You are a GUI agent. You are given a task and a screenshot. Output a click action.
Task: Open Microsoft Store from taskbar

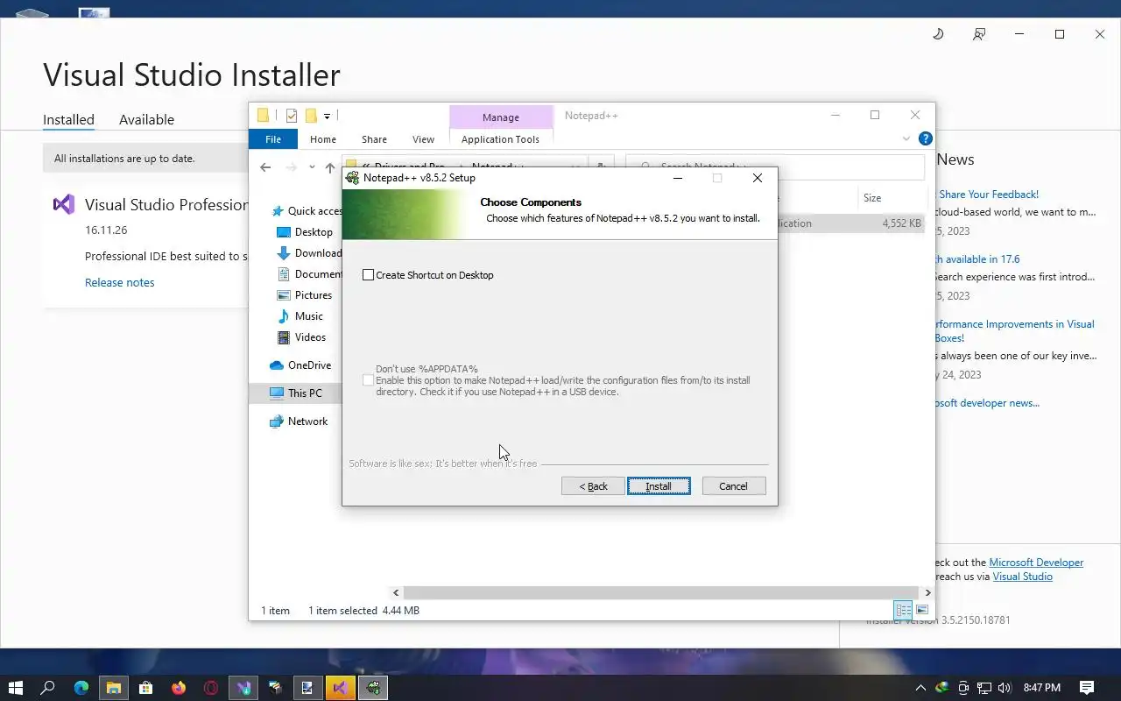[145, 688]
